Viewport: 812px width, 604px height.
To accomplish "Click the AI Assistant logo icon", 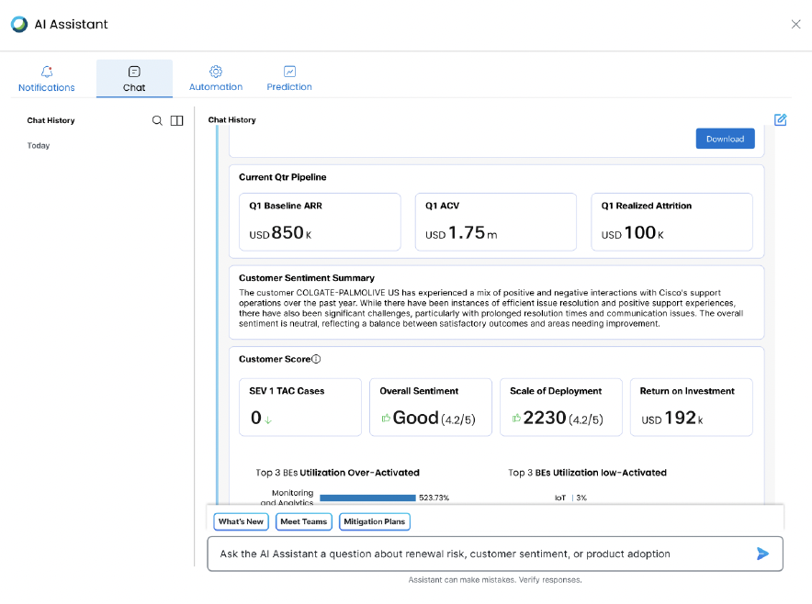I will point(19,25).
